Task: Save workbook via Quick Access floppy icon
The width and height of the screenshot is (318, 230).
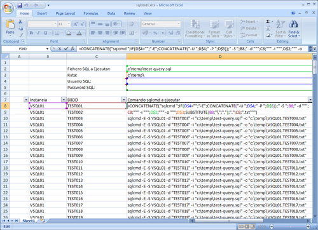Action: click(x=20, y=5)
